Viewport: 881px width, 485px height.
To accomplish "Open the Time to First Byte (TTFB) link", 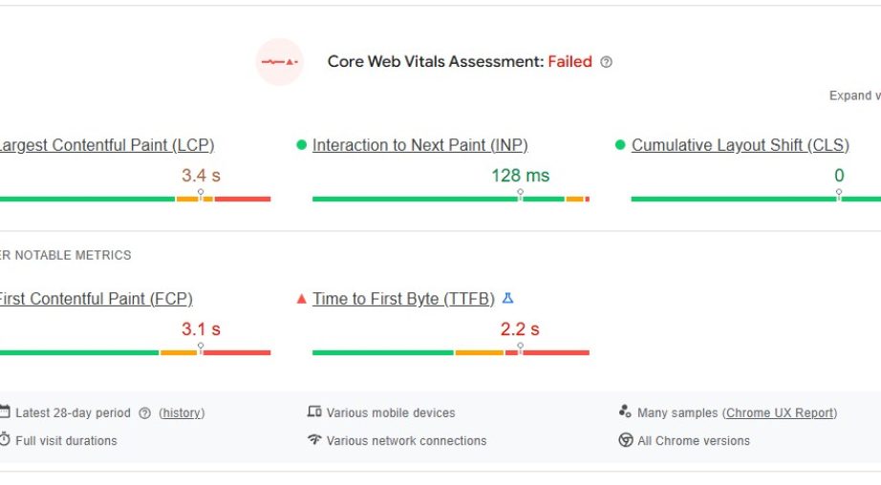I will tap(403, 299).
